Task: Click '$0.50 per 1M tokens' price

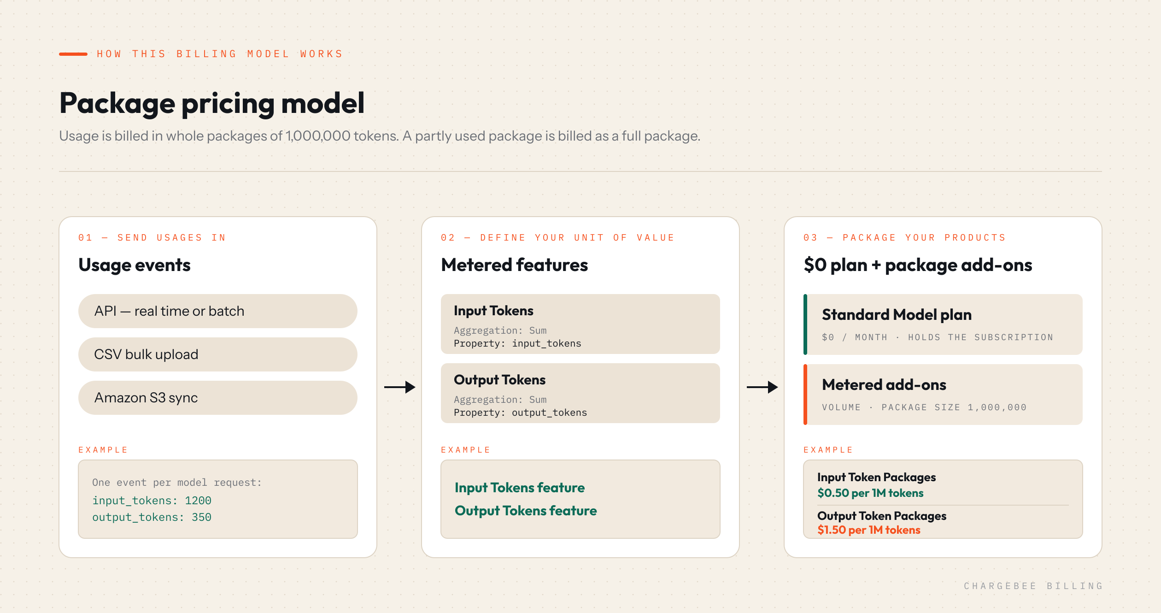Action: pyautogui.click(x=870, y=493)
